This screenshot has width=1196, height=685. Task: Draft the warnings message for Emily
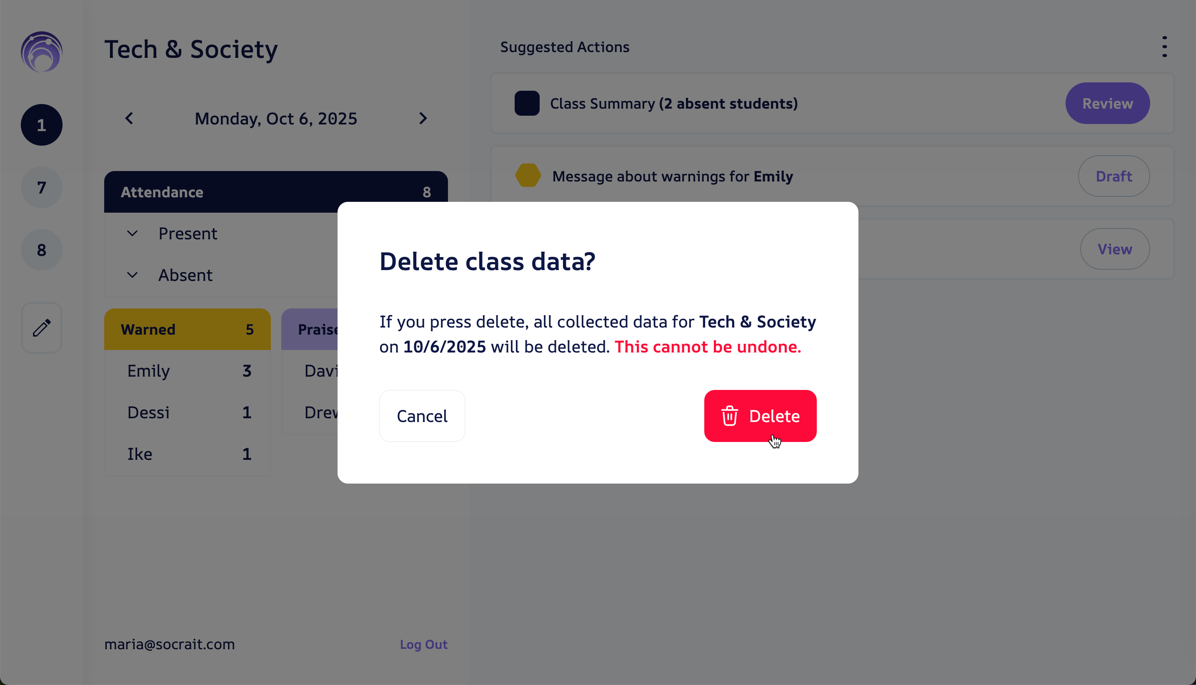click(1113, 176)
